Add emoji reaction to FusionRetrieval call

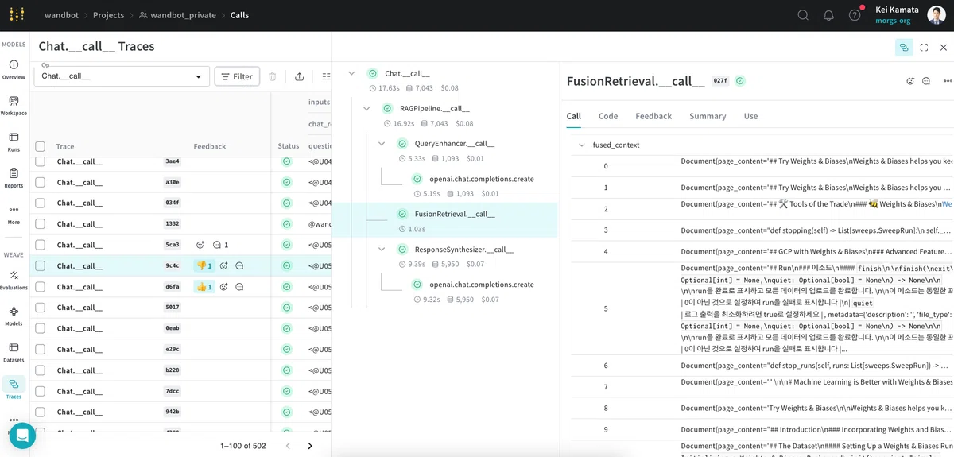point(910,81)
